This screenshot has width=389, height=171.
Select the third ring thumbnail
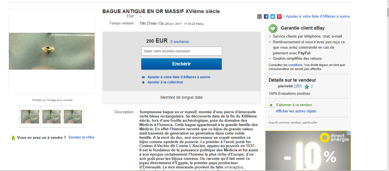73,117
